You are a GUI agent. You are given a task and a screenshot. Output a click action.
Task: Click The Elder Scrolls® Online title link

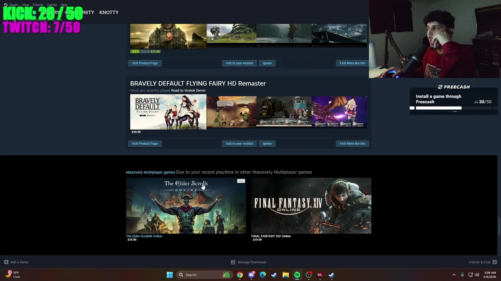coord(144,236)
